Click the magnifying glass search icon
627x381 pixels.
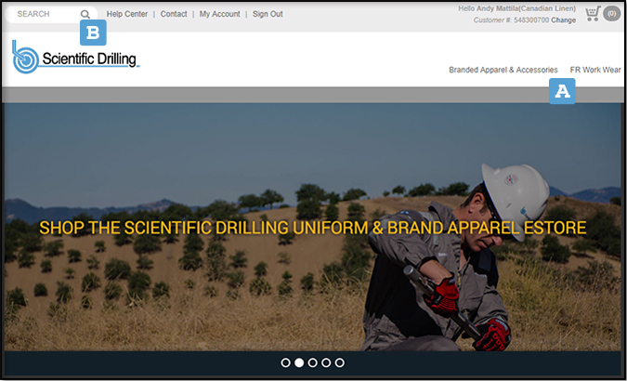[x=85, y=15]
